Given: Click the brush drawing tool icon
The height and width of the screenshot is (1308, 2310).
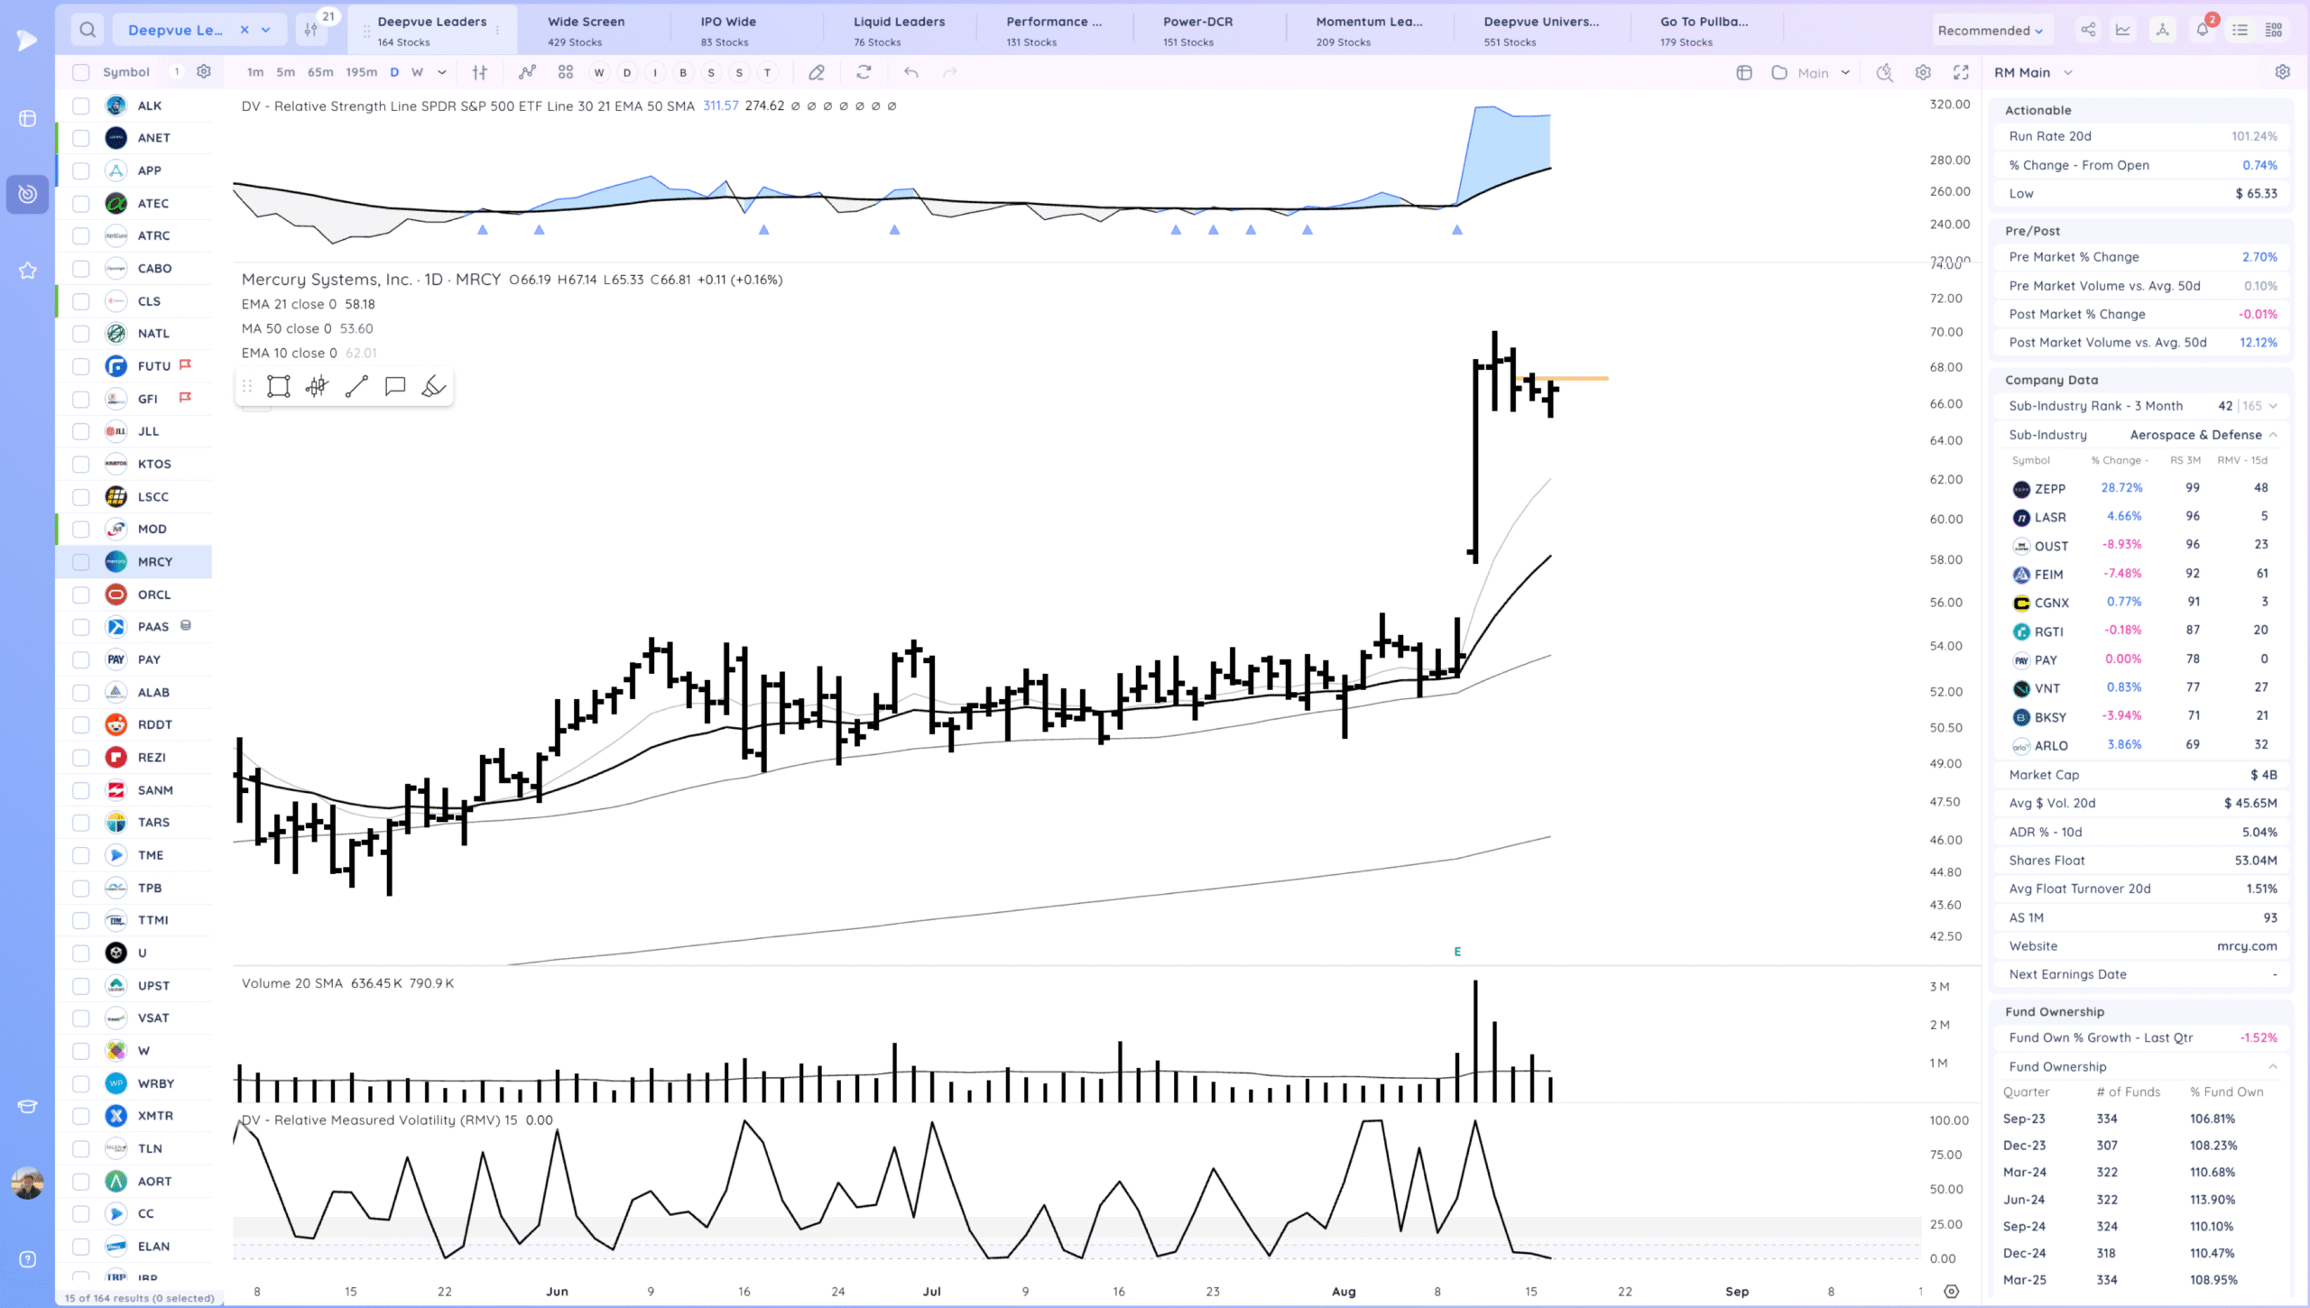Looking at the screenshot, I should coord(433,387).
